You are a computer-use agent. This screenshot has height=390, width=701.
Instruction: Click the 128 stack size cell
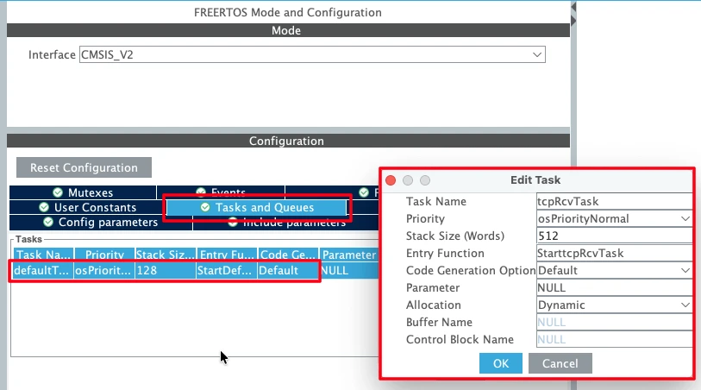coord(166,271)
